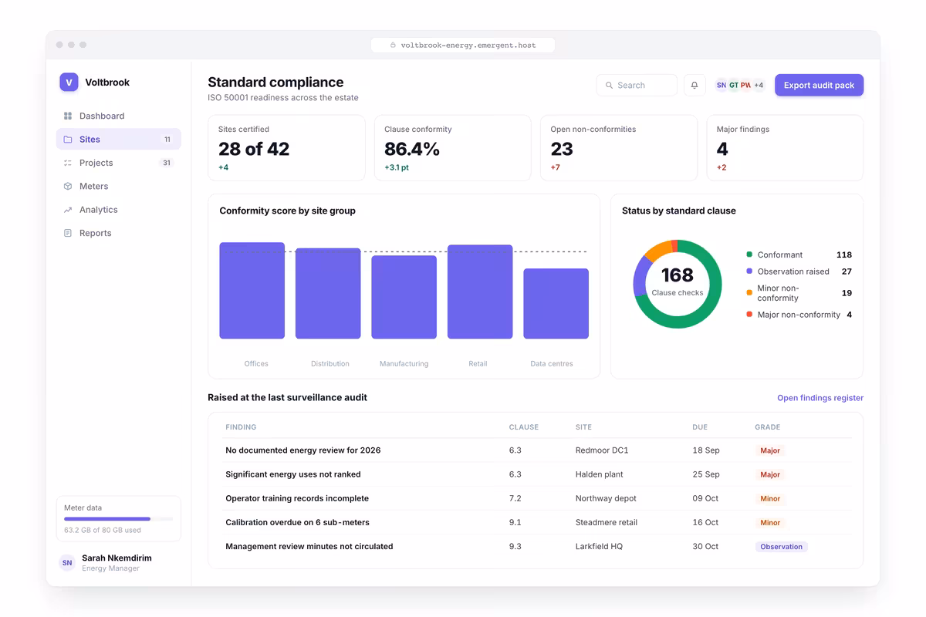Screen dimensions: 926x617
Task: Open the Sites certified card
Action: click(286, 148)
